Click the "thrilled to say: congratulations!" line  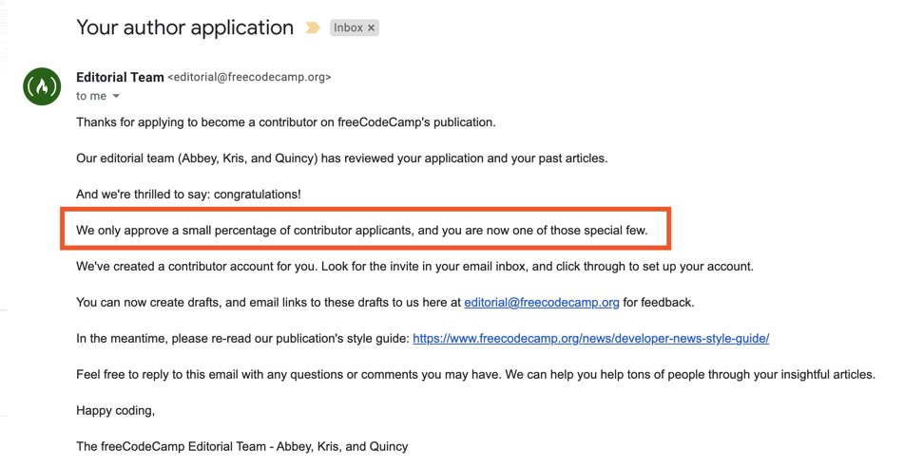(188, 195)
